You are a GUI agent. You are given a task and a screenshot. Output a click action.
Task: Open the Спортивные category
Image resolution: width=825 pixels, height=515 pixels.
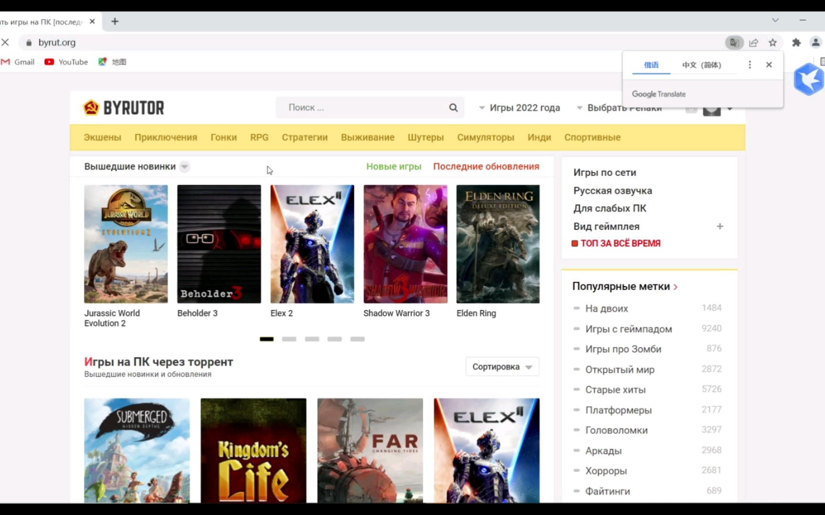pyautogui.click(x=592, y=137)
